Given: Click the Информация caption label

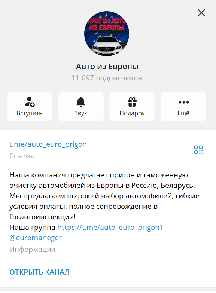Looking at the screenshot, I should pos(32,250).
